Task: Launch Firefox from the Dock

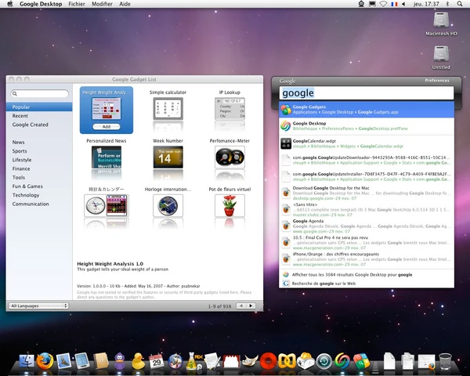Action: (45, 360)
